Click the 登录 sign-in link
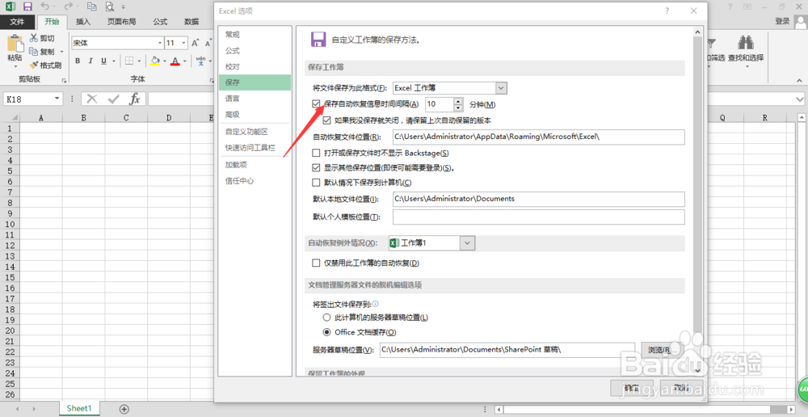Screen dimensions: 808x417 782,21
